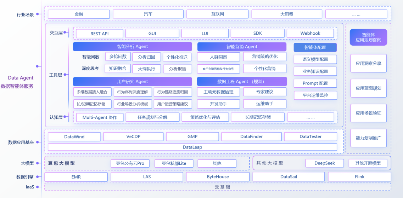Select the 分析报告 tool box
Image resolution: width=403 pixels, height=198 pixels.
pyautogui.click(x=178, y=69)
